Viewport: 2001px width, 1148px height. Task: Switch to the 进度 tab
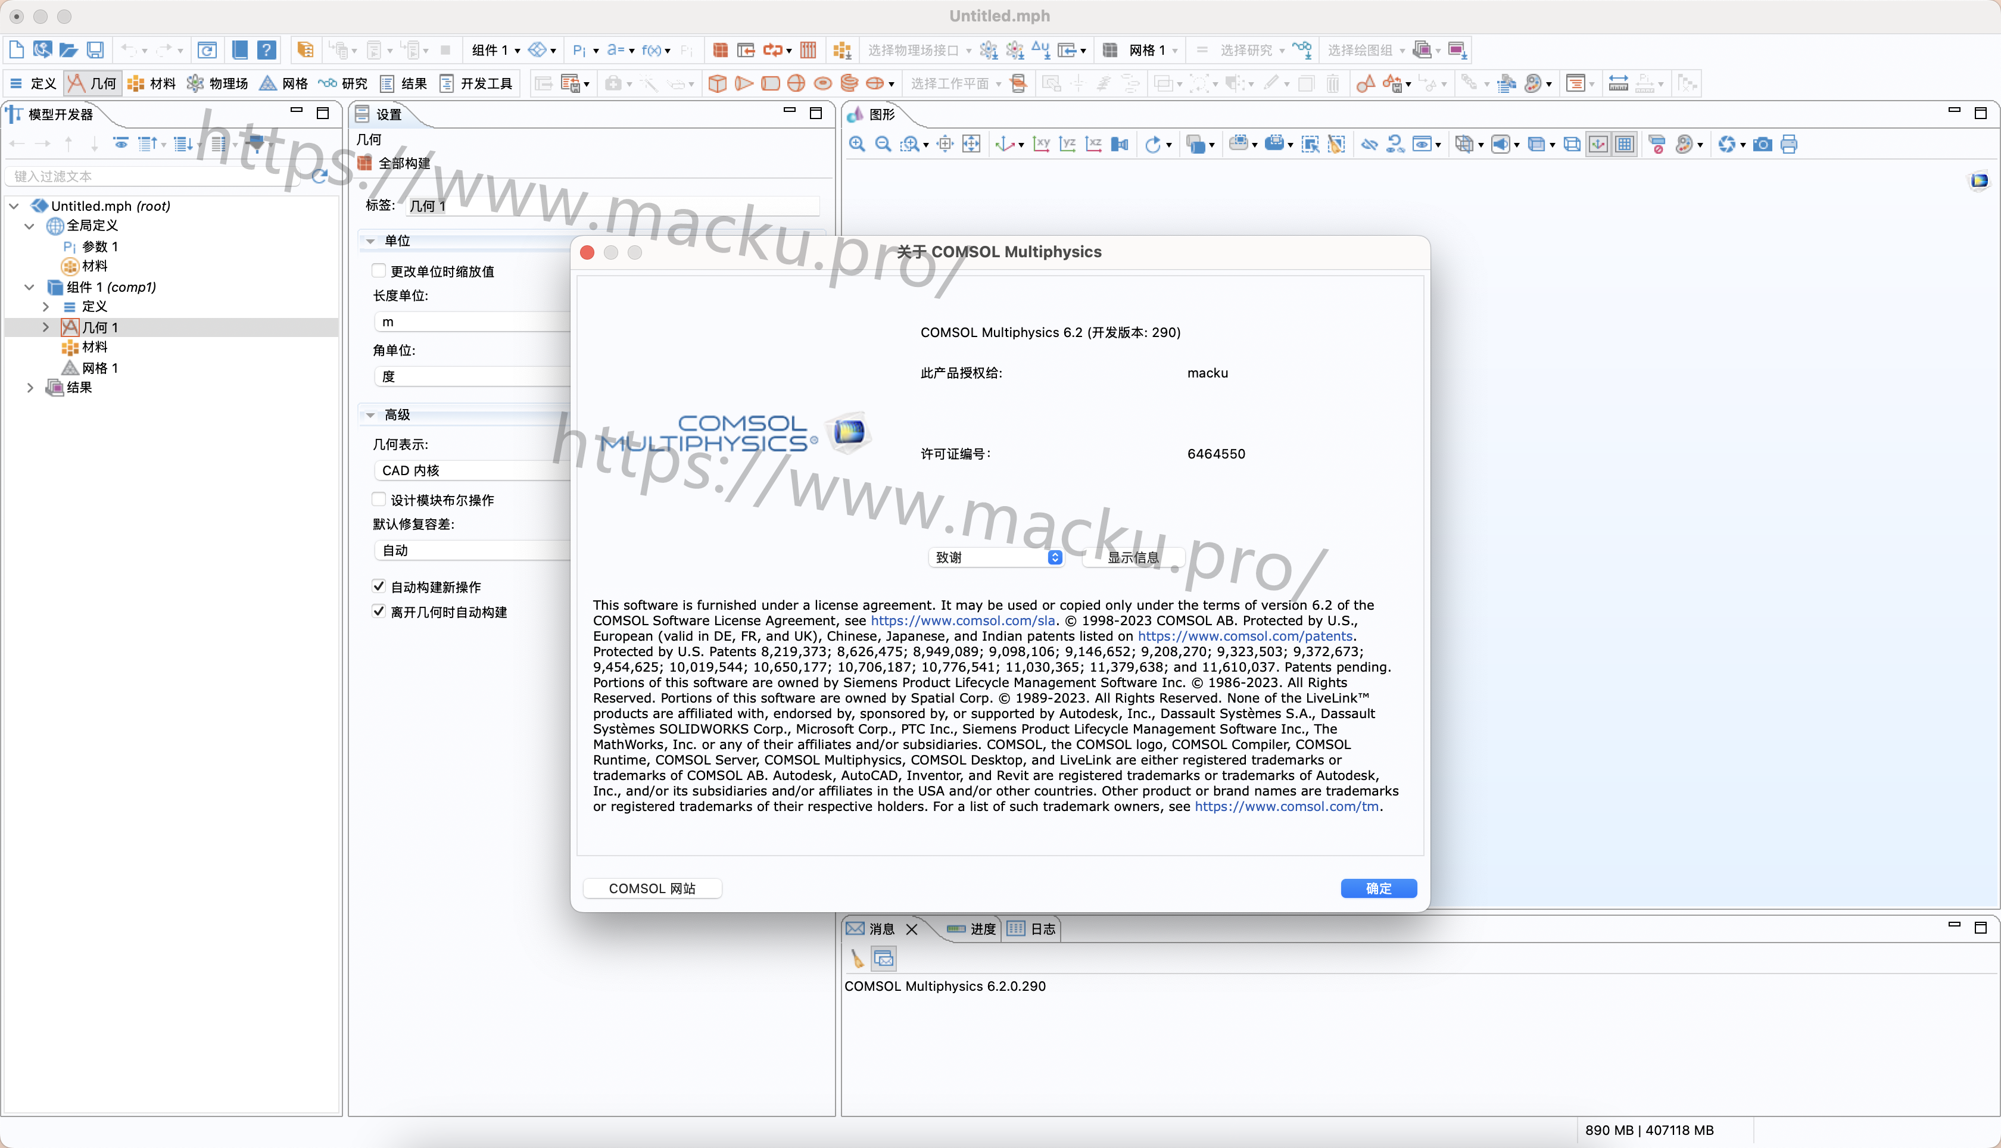click(x=972, y=929)
